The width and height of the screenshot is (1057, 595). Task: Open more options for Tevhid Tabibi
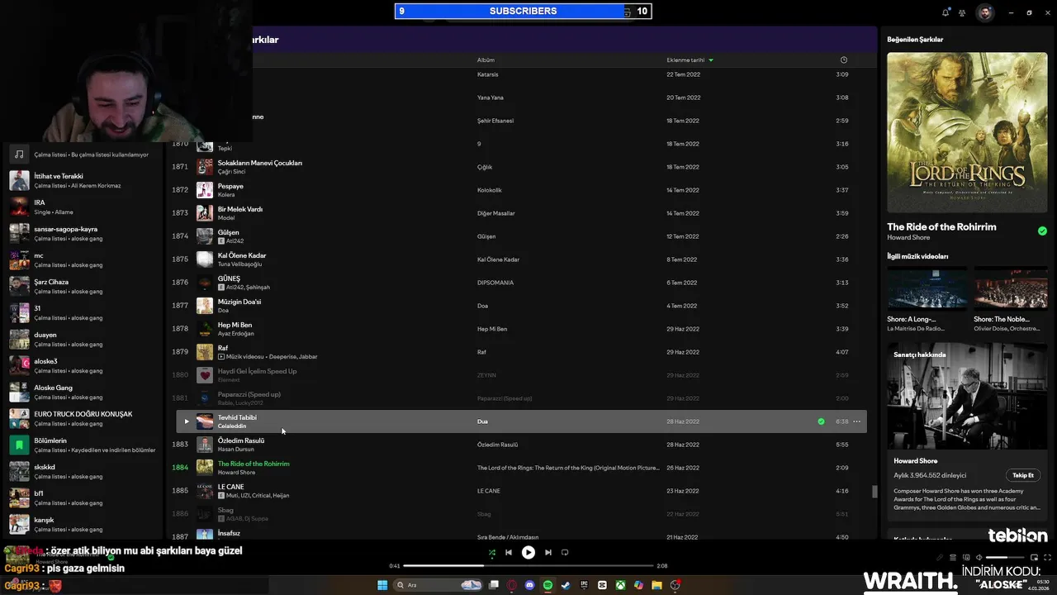856,421
